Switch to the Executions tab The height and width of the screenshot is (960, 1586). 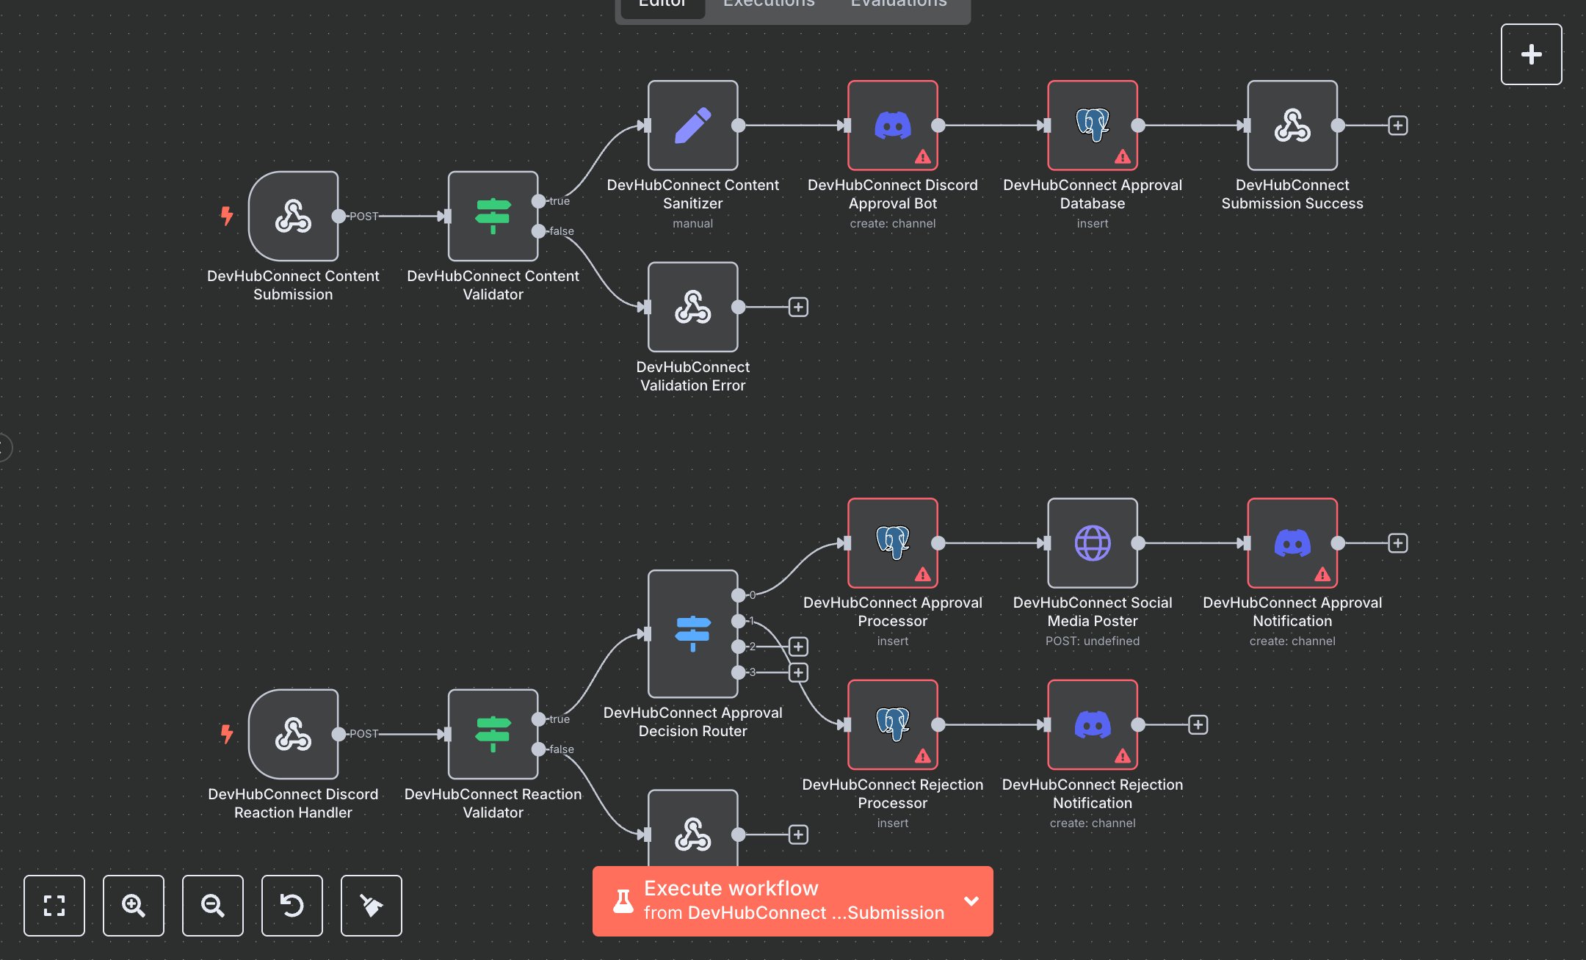coord(768,4)
